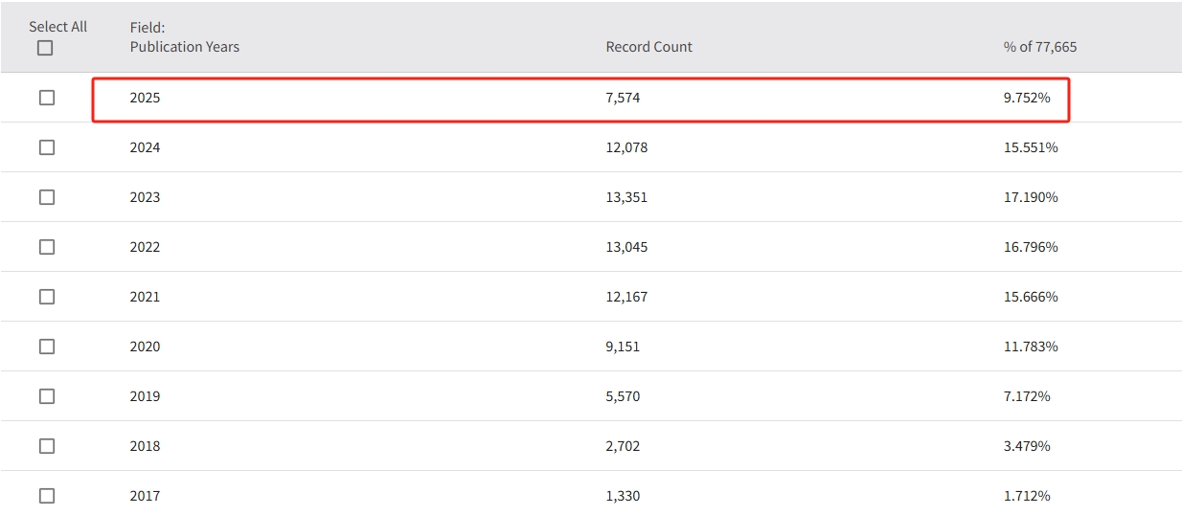Click the 15.666% percentage for 2021
Screen dimensions: 1182x515
[1031, 297]
